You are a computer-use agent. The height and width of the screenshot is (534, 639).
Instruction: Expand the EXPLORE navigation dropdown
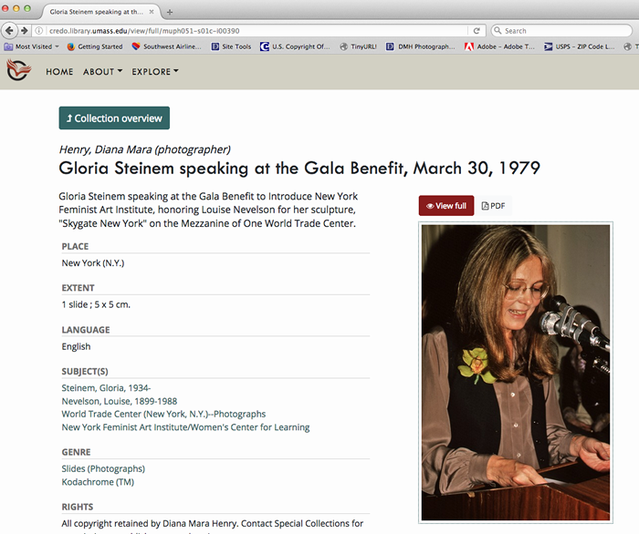pyautogui.click(x=155, y=72)
